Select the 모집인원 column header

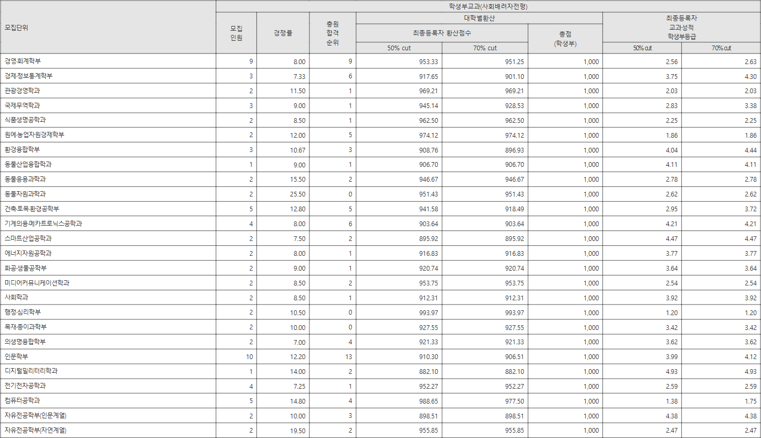coord(236,33)
